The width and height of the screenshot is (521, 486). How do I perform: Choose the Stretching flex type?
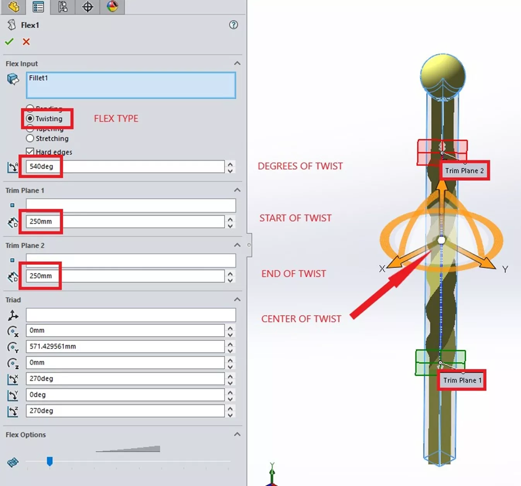(x=30, y=138)
